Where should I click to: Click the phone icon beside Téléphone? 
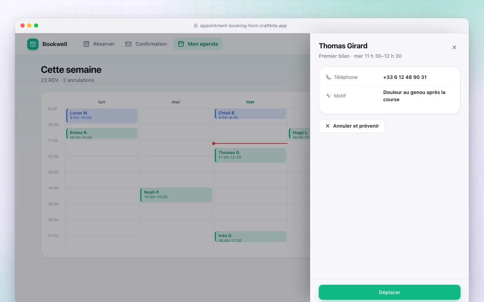coord(328,77)
